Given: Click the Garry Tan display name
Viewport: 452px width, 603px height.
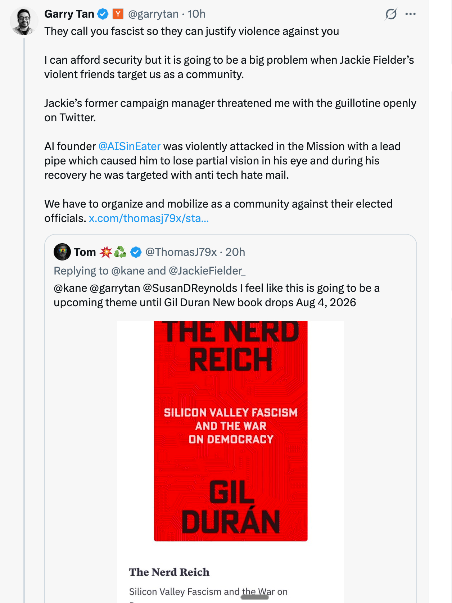Looking at the screenshot, I should 69,14.
